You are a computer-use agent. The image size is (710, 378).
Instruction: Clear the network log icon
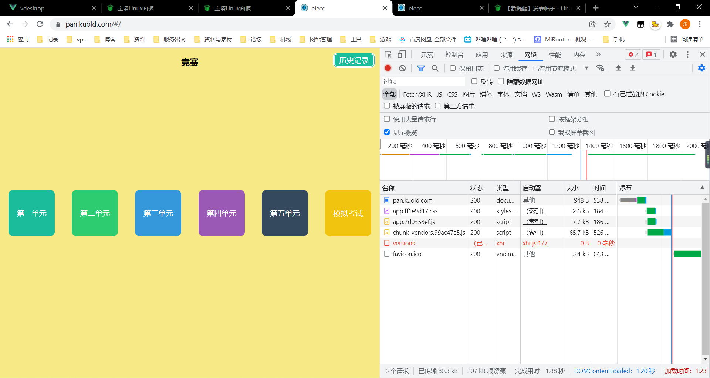tap(402, 68)
